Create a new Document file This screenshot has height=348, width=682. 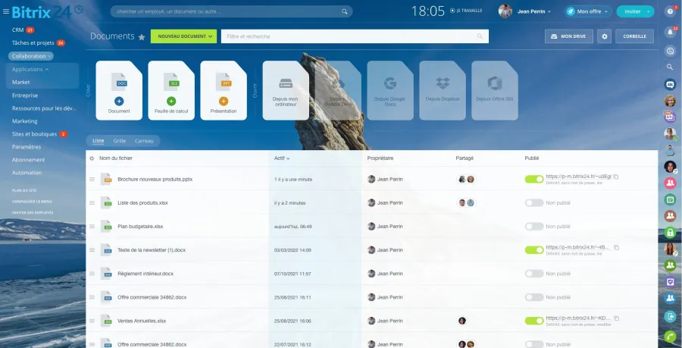[119, 90]
